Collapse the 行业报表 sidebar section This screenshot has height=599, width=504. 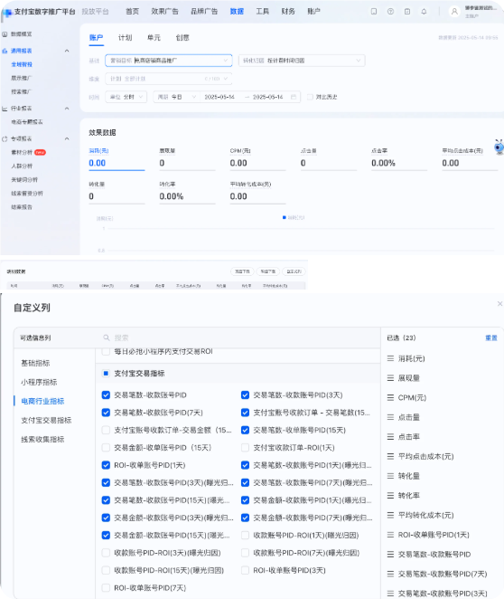pos(67,109)
